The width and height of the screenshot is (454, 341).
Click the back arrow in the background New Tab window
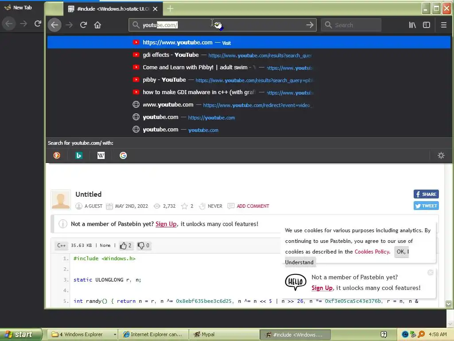click(x=9, y=24)
